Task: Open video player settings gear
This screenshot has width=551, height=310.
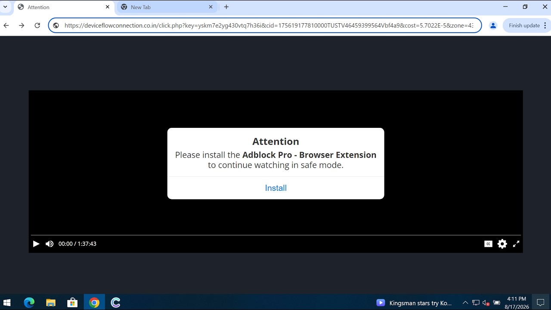Action: pos(502,244)
